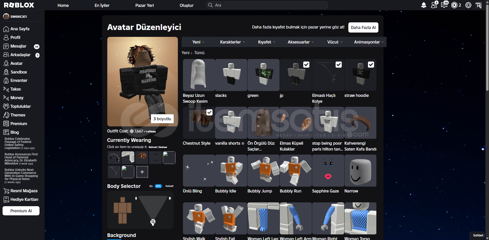Expand the Animasyonlar dropdown

coord(369,42)
